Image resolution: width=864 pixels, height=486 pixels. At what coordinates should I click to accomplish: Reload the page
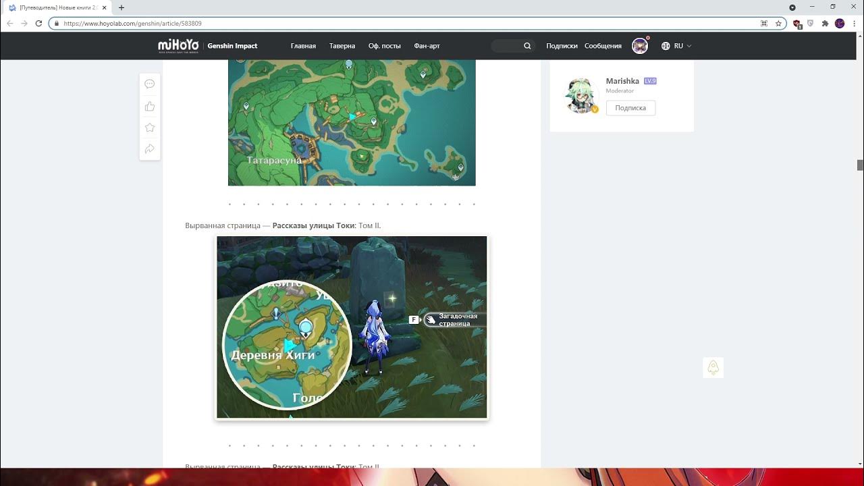click(x=39, y=23)
